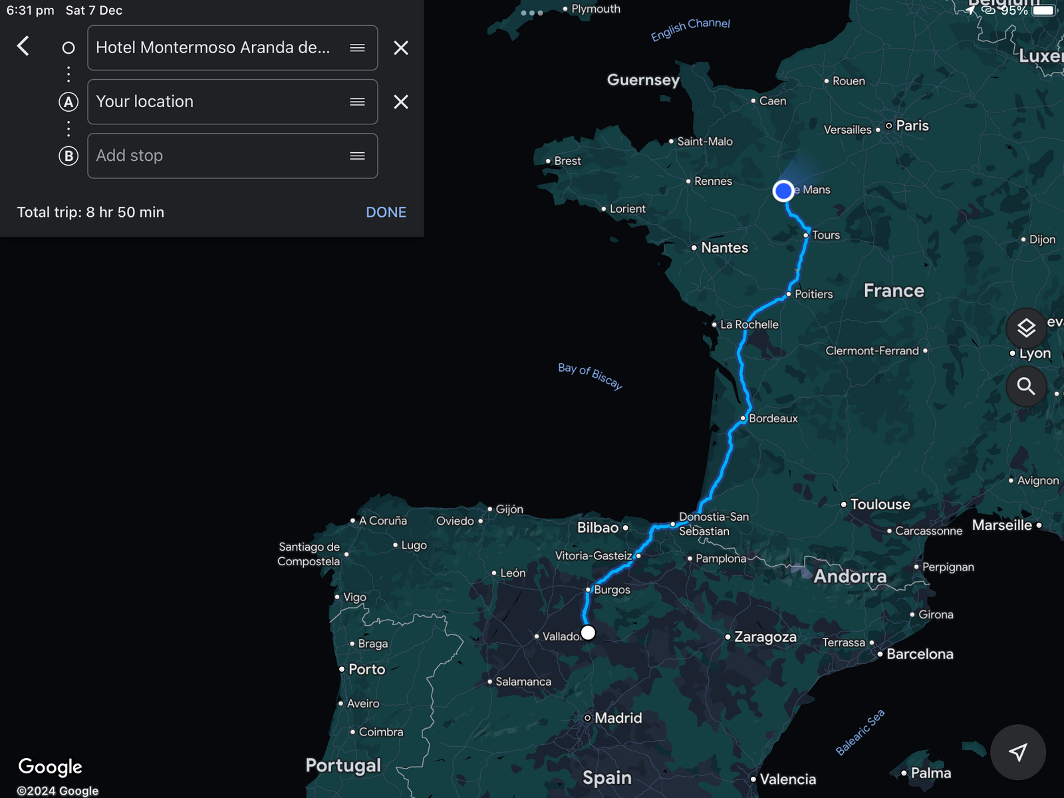Select Saint-Malo city label
The image size is (1064, 798).
(705, 141)
